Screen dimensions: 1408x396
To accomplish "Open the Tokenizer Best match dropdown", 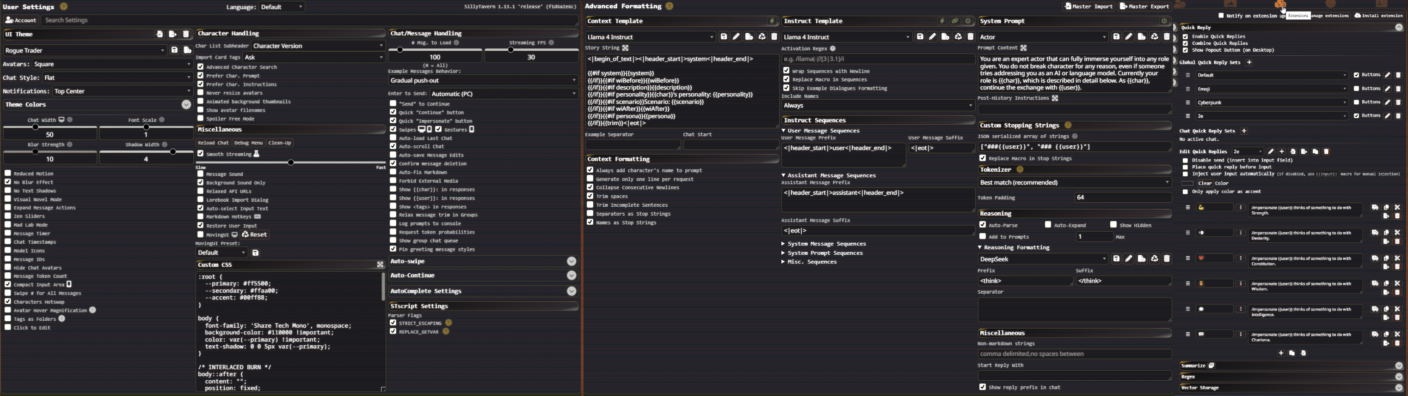I will pyautogui.click(x=1074, y=182).
